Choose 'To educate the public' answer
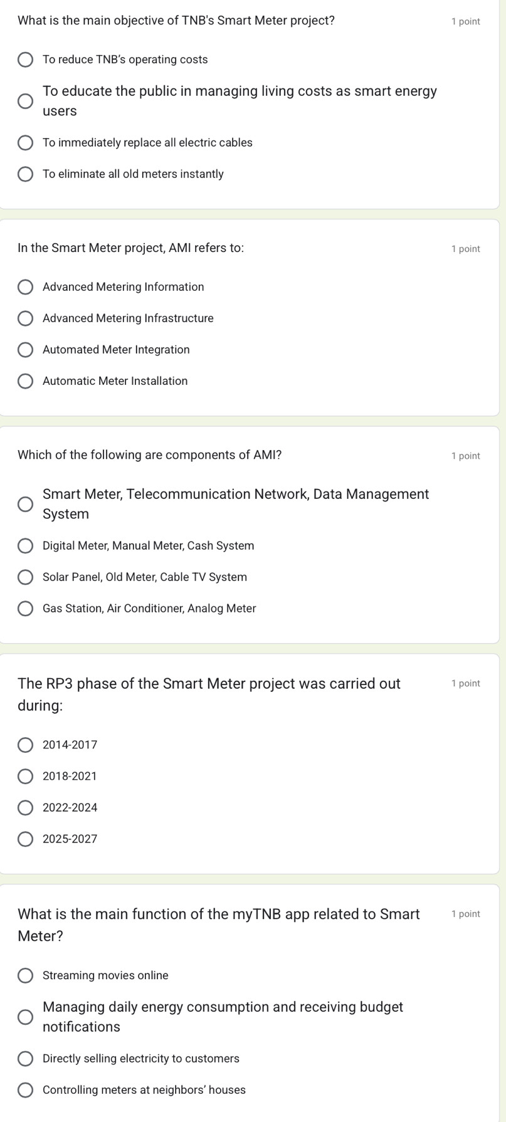 coord(25,102)
